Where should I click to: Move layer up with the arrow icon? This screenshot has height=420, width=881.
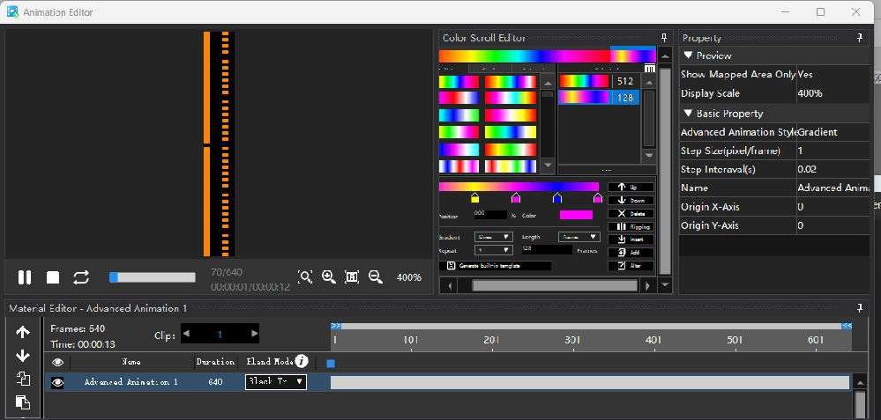[22, 333]
